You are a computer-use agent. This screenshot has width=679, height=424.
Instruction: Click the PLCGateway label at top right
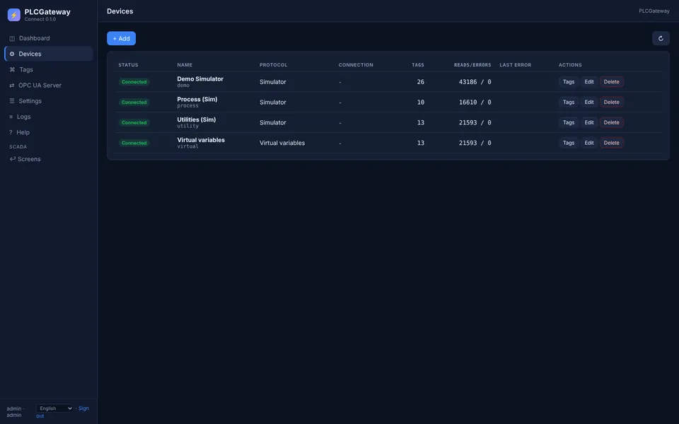654,11
